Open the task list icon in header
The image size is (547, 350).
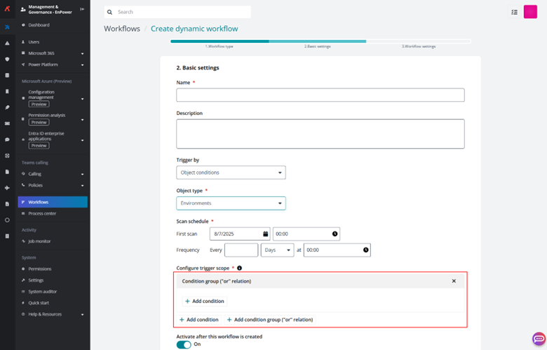pos(514,12)
